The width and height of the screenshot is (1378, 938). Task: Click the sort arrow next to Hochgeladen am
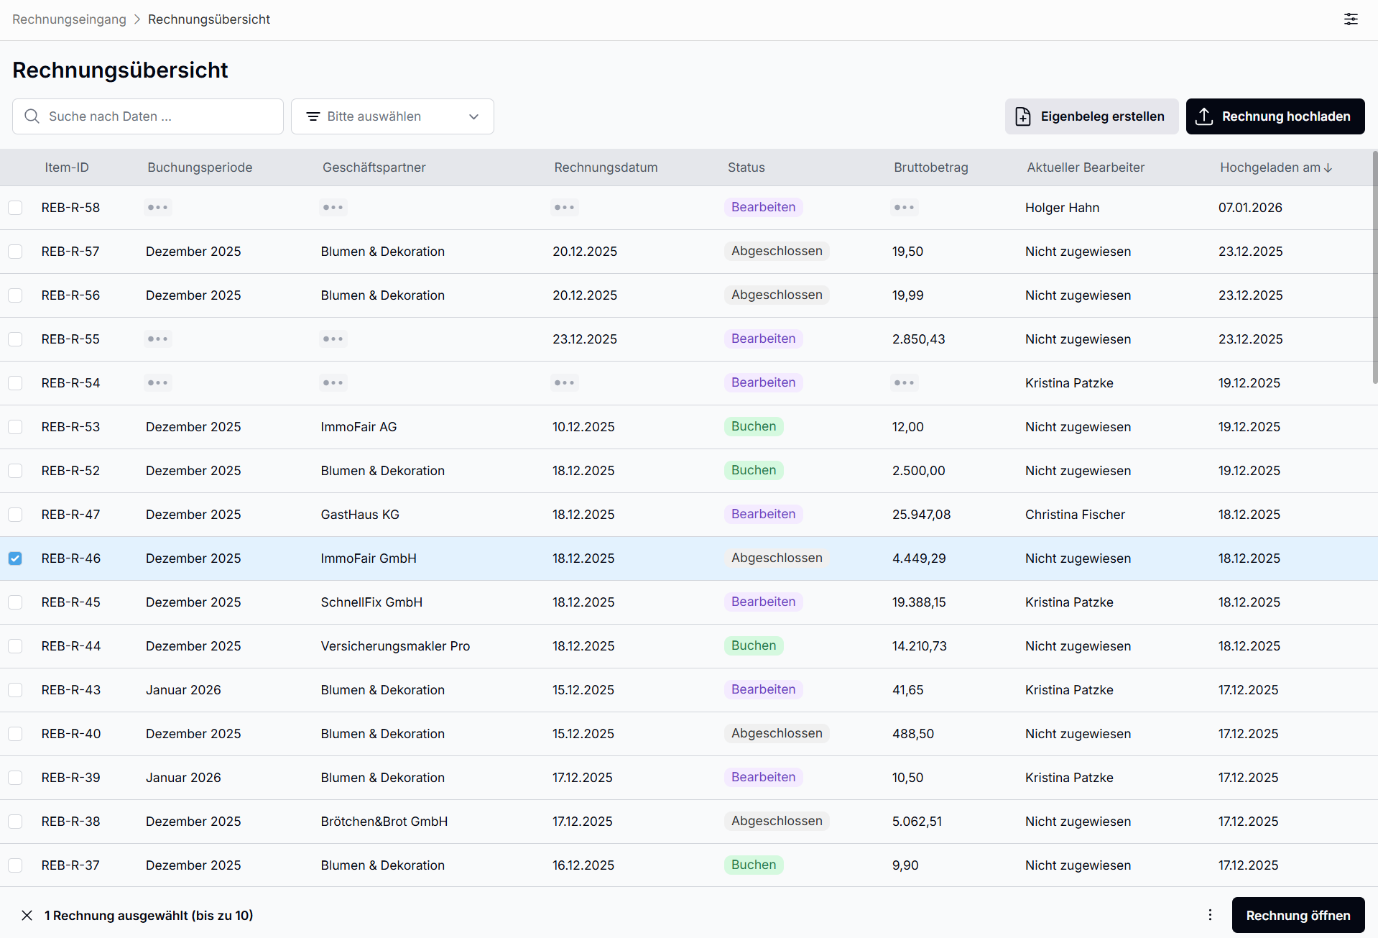tap(1328, 168)
